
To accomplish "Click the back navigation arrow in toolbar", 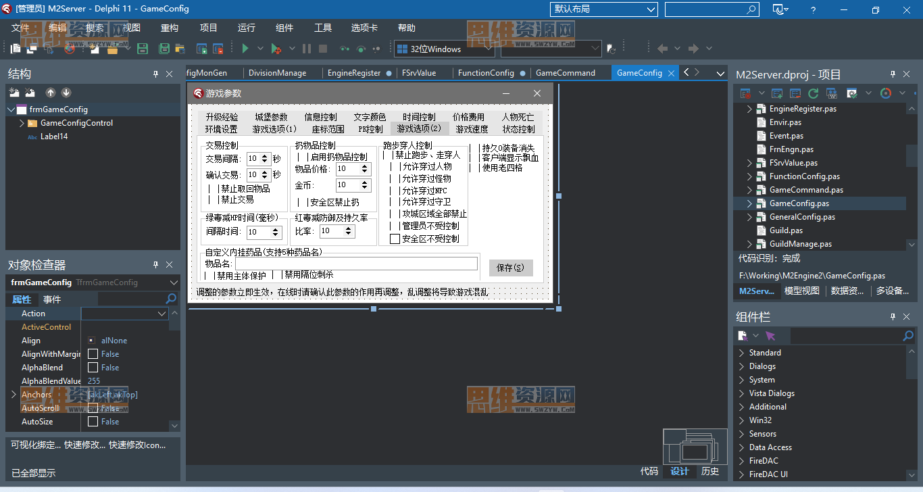I will (663, 49).
